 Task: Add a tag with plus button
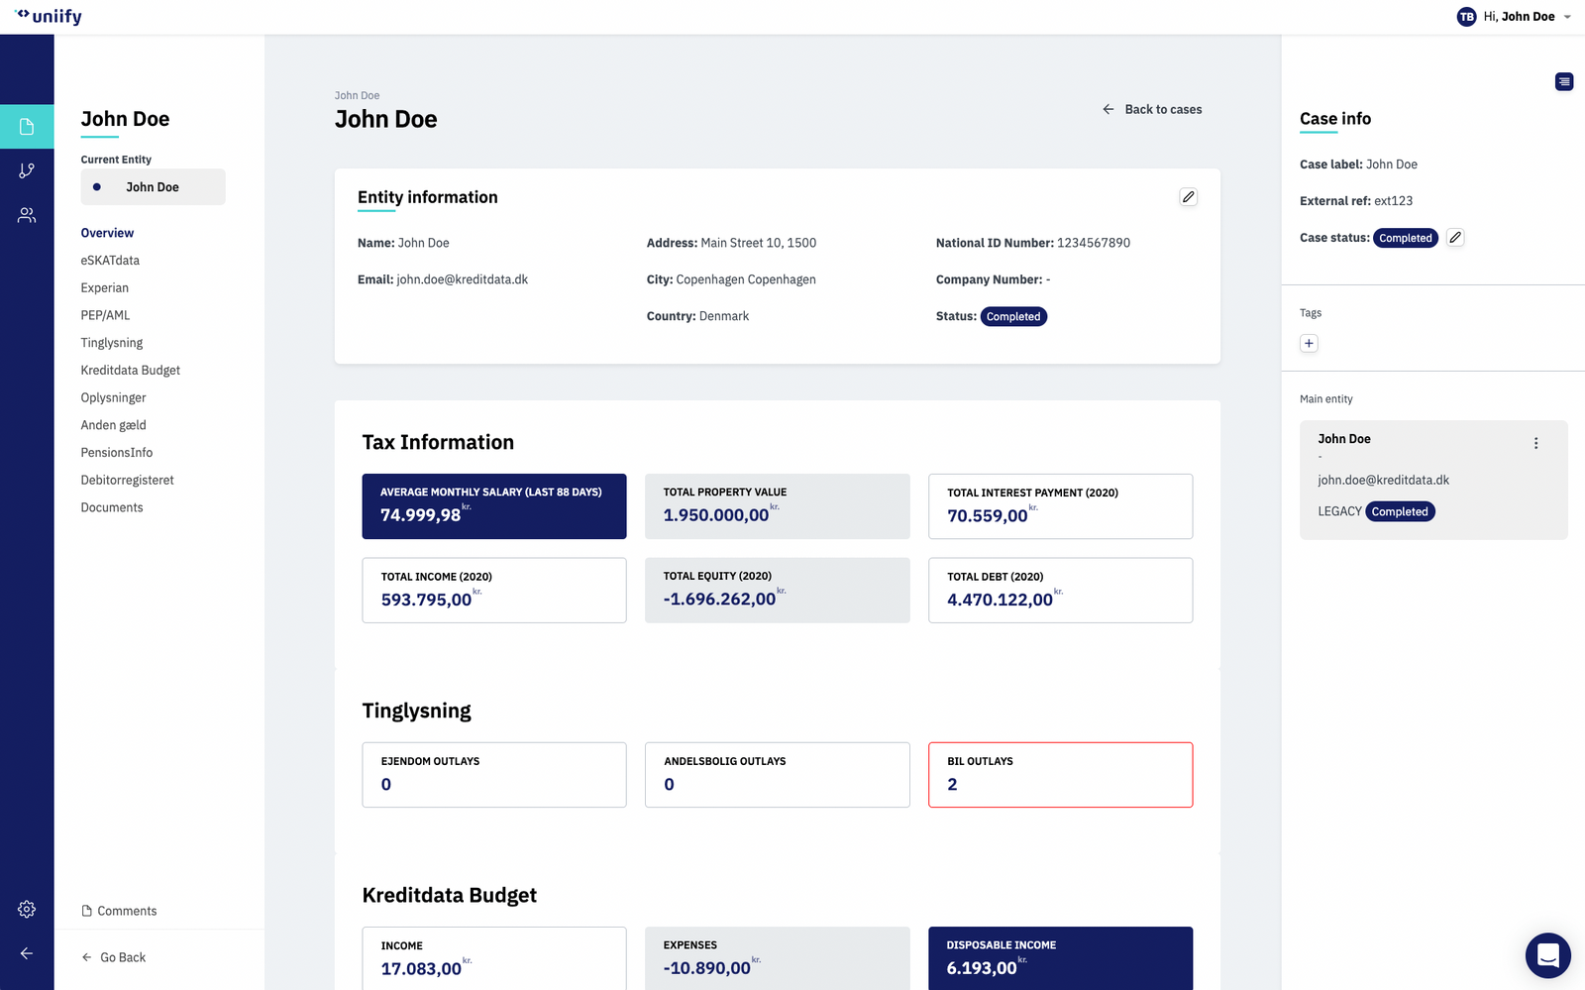1309,343
